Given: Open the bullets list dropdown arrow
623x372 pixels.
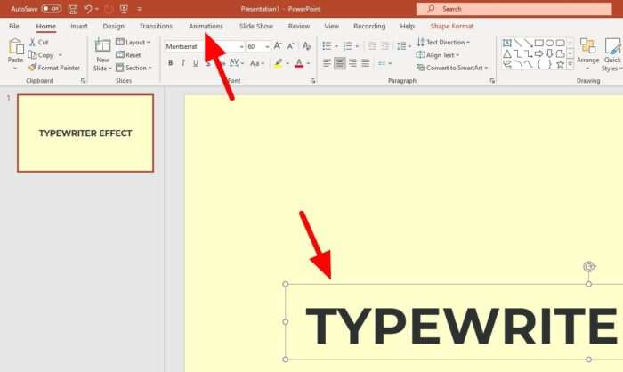Looking at the screenshot, I should coord(336,46).
